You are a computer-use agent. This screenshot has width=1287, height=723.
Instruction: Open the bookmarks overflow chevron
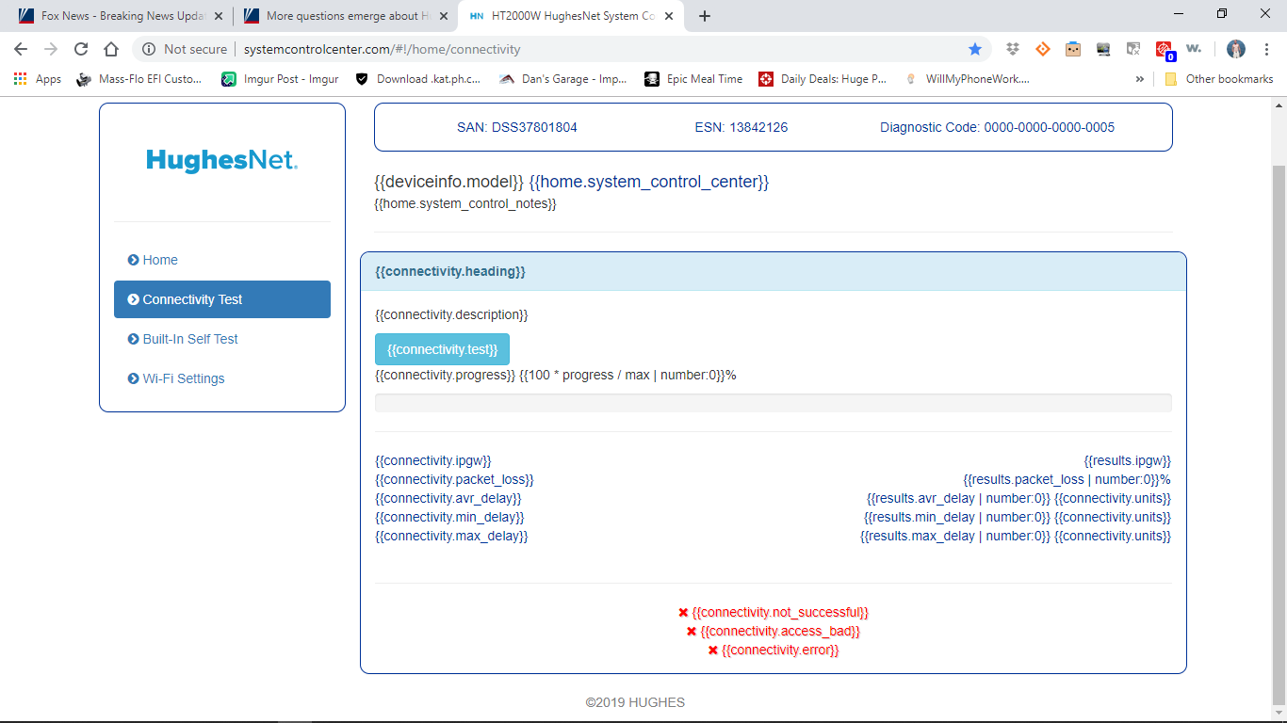pyautogui.click(x=1140, y=79)
